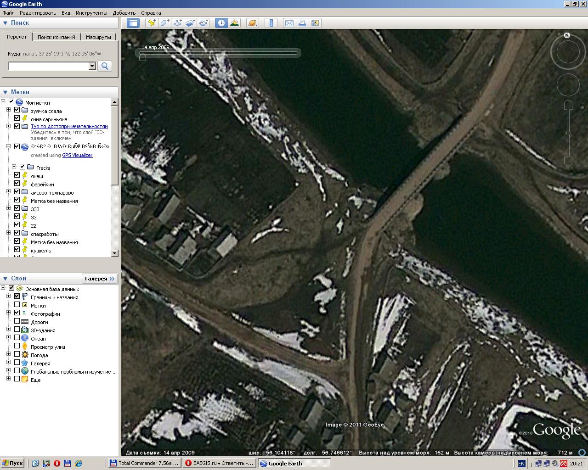Click the email envelope icon in toolbar
This screenshot has height=470, width=588.
tap(289, 22)
